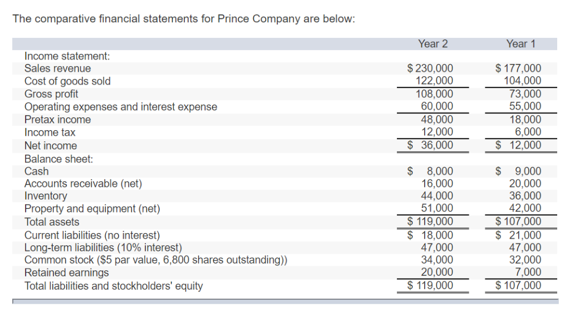The height and width of the screenshot is (312, 570).
Task: Click Year 1 property and equipment 42,000
Action: pos(525,208)
